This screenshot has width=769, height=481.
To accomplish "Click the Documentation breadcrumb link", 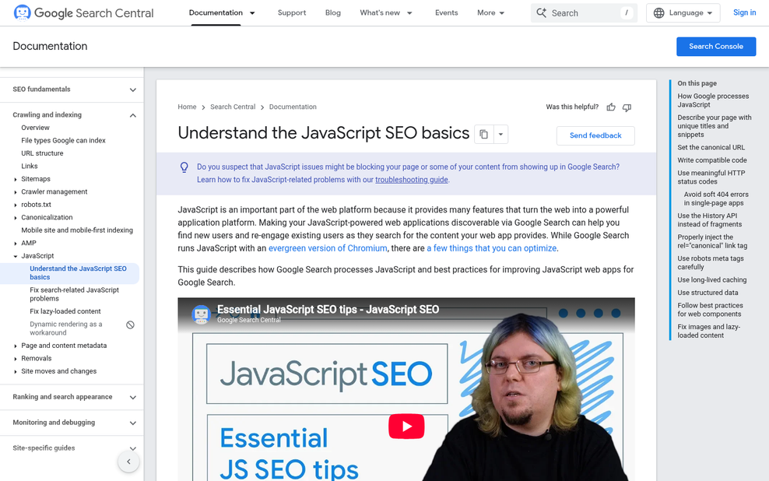I will (293, 107).
